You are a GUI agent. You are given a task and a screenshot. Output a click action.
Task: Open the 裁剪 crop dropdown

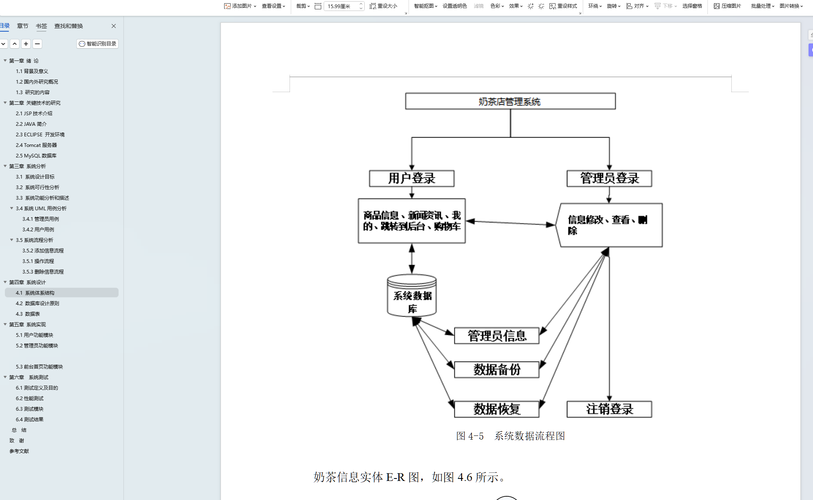click(x=303, y=6)
